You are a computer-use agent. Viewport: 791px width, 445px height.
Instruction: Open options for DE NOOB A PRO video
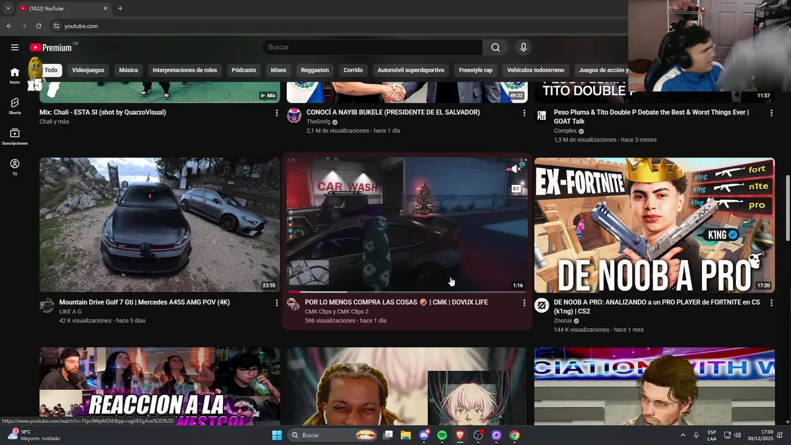[771, 303]
